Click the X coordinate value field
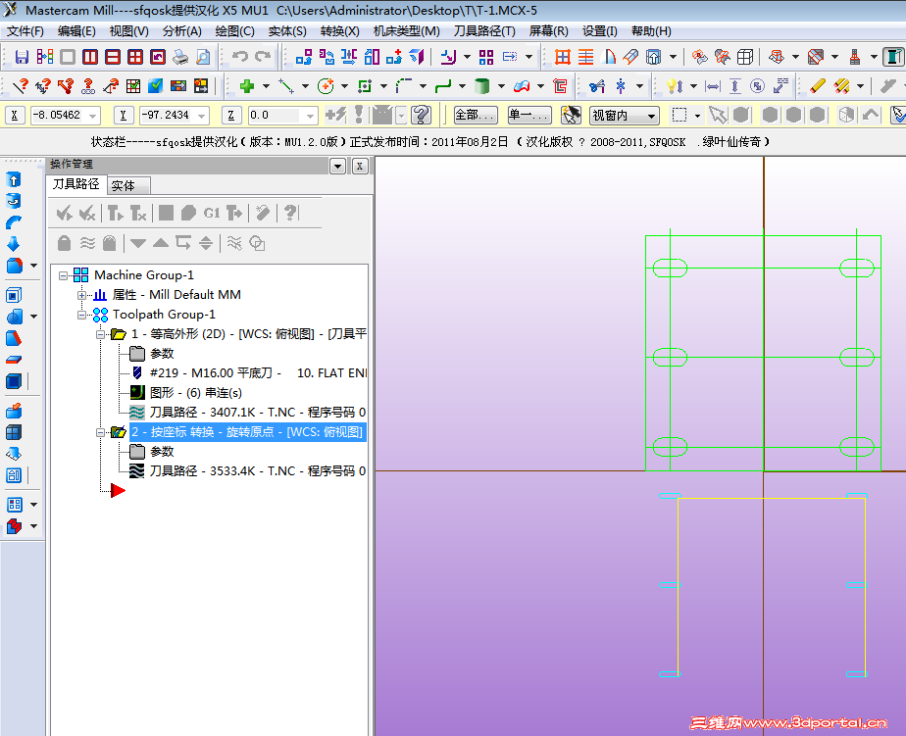This screenshot has height=736, width=906. [59, 116]
